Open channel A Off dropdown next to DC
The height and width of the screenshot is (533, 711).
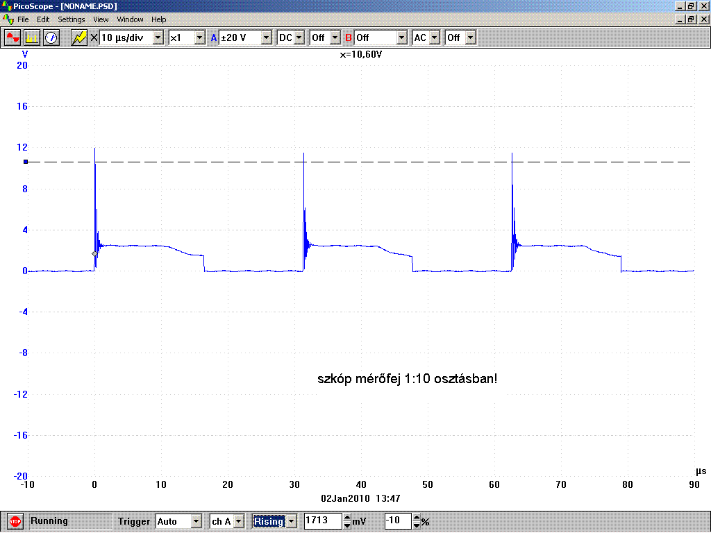335,37
